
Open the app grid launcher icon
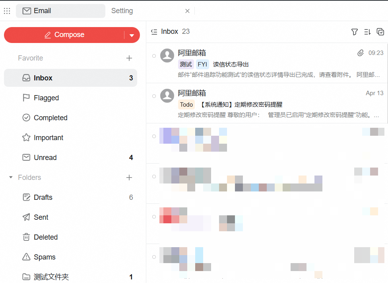pyautogui.click(x=7, y=11)
